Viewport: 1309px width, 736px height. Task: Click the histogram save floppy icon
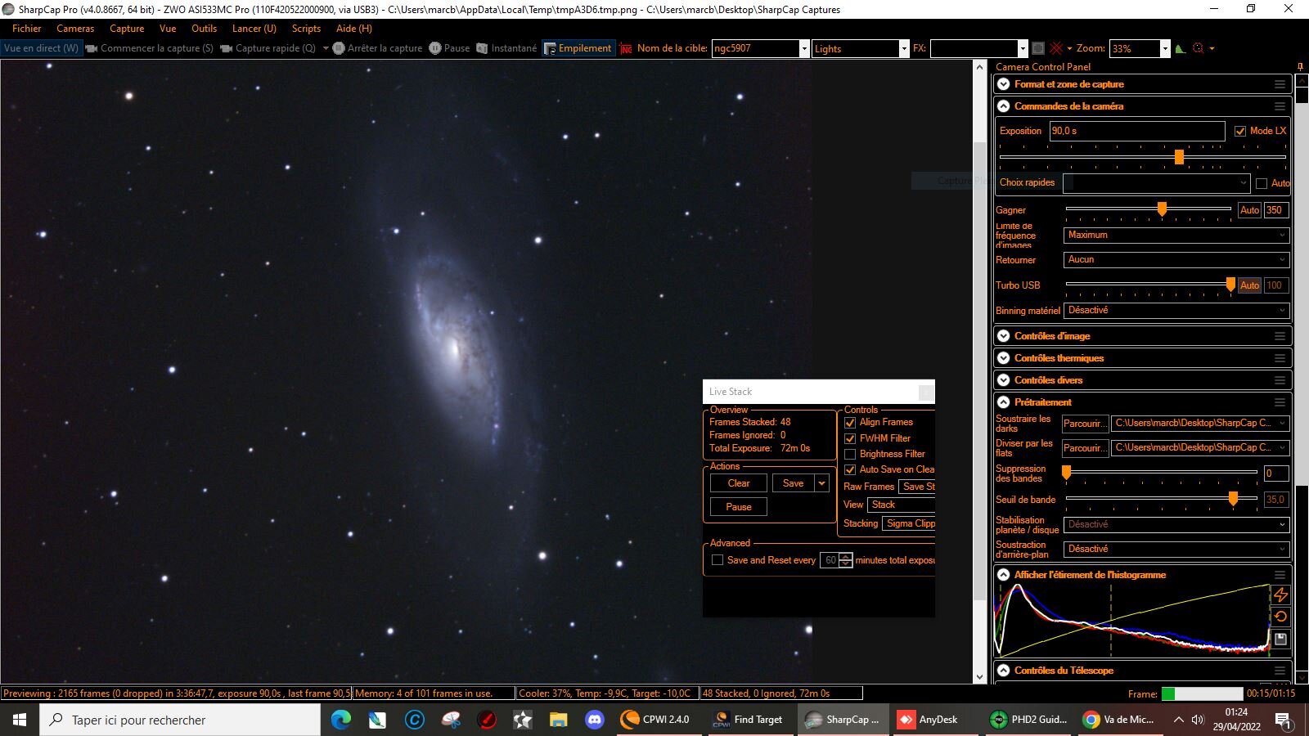tap(1281, 639)
